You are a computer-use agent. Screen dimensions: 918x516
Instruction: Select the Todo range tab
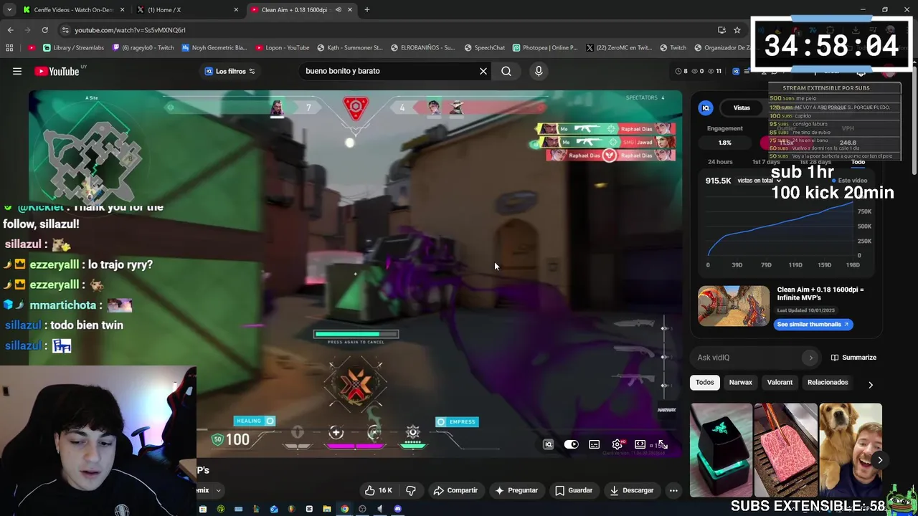click(x=858, y=162)
